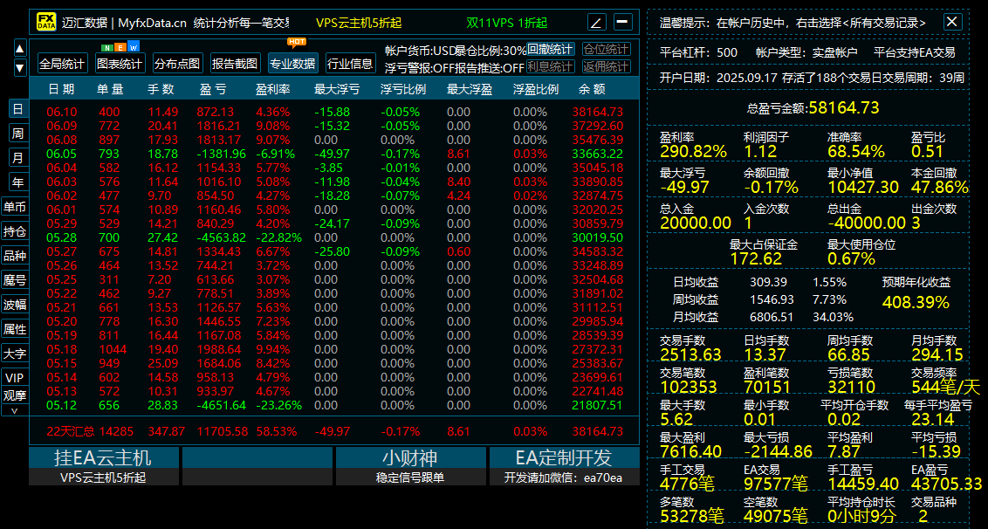Click the 最大浮盈 column header
This screenshot has width=988, height=529.
[470, 90]
